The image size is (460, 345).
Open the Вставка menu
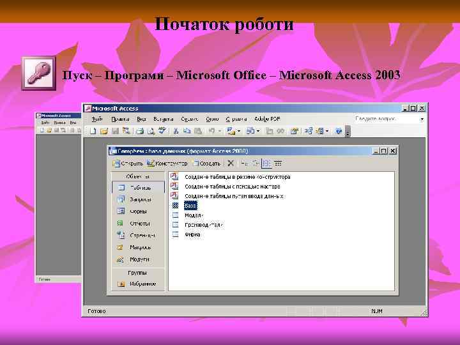164,119
